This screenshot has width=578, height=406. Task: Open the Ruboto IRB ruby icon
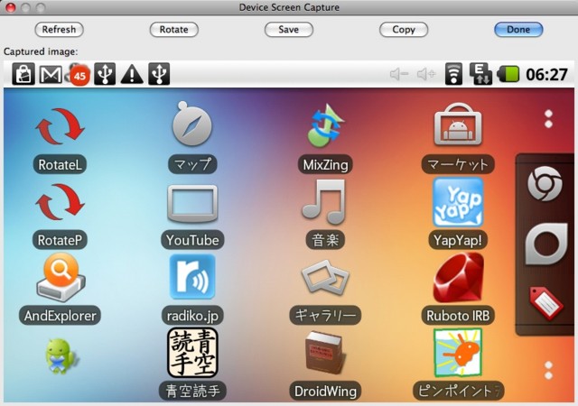pos(458,277)
